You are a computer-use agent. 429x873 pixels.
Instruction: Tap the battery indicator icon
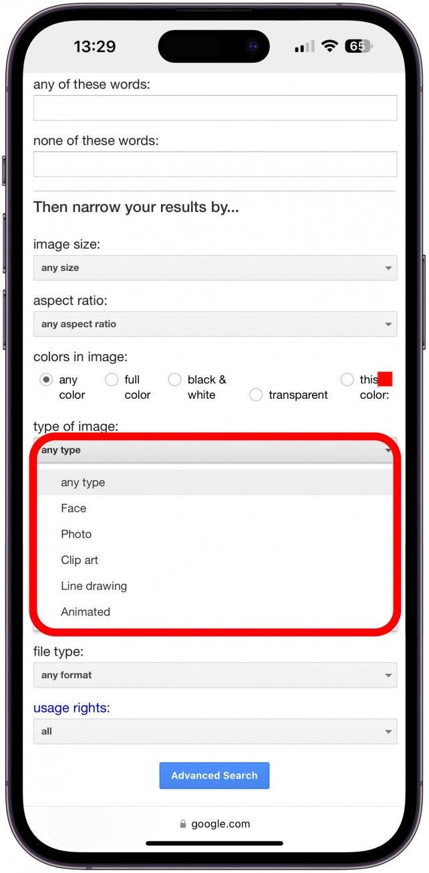coord(359,46)
